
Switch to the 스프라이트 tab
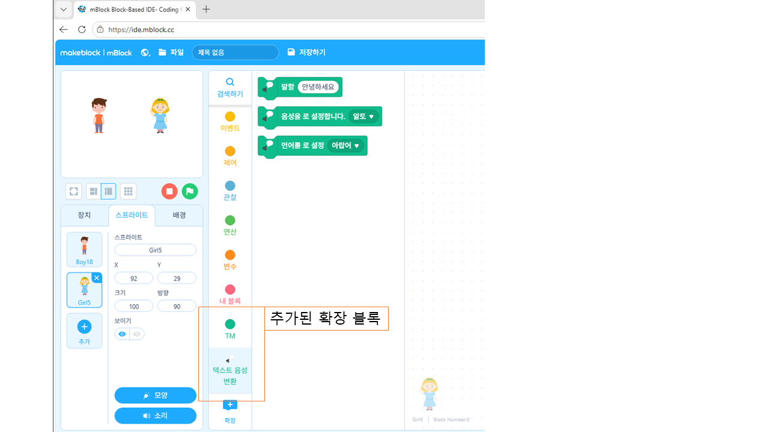point(132,215)
